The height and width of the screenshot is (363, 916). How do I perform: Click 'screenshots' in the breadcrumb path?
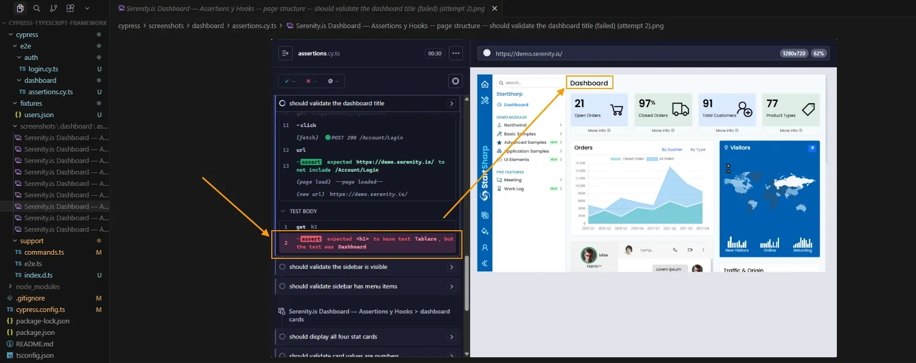pyautogui.click(x=166, y=26)
